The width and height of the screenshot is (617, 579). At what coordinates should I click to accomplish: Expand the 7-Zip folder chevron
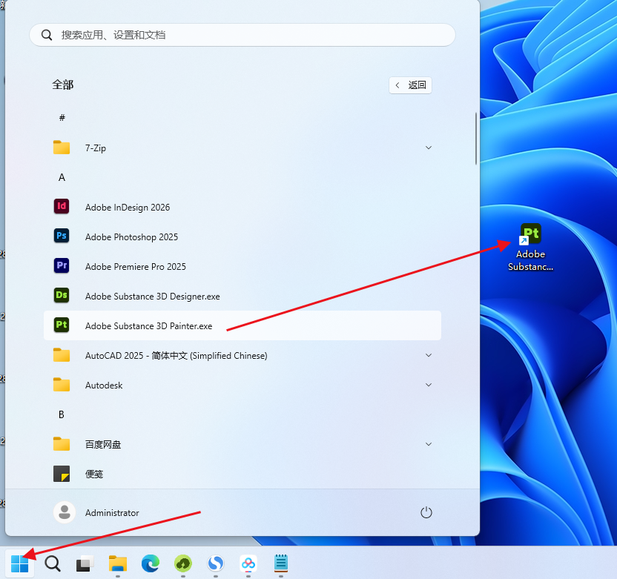tap(429, 148)
